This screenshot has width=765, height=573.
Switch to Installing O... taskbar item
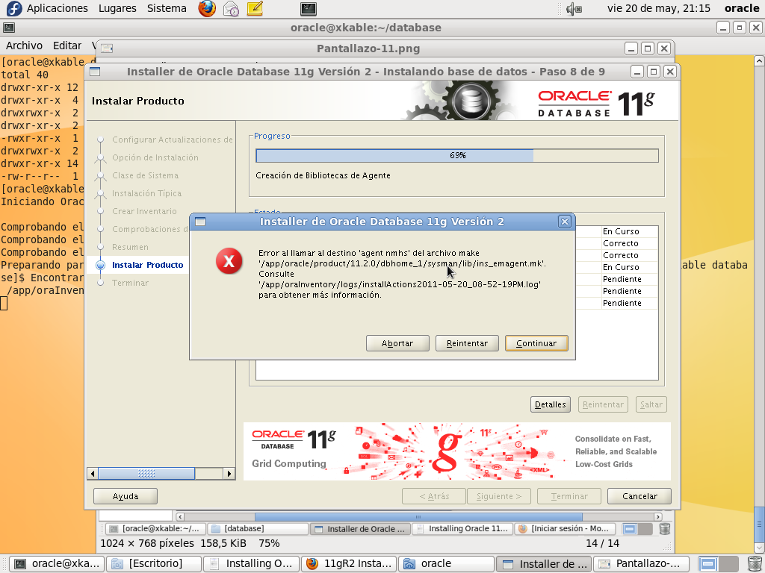tap(251, 564)
